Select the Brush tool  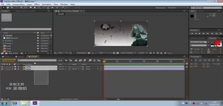coord(44,8)
